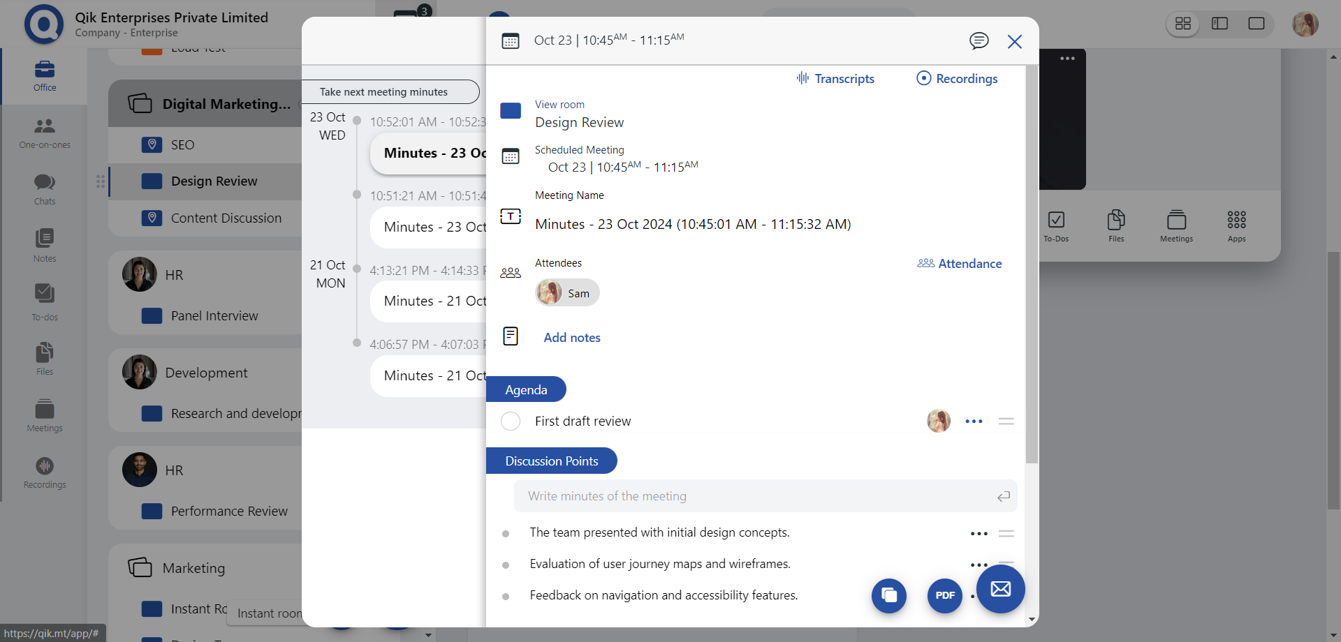Click the Qik logo icon
This screenshot has height=642, width=1341.
(44, 24)
